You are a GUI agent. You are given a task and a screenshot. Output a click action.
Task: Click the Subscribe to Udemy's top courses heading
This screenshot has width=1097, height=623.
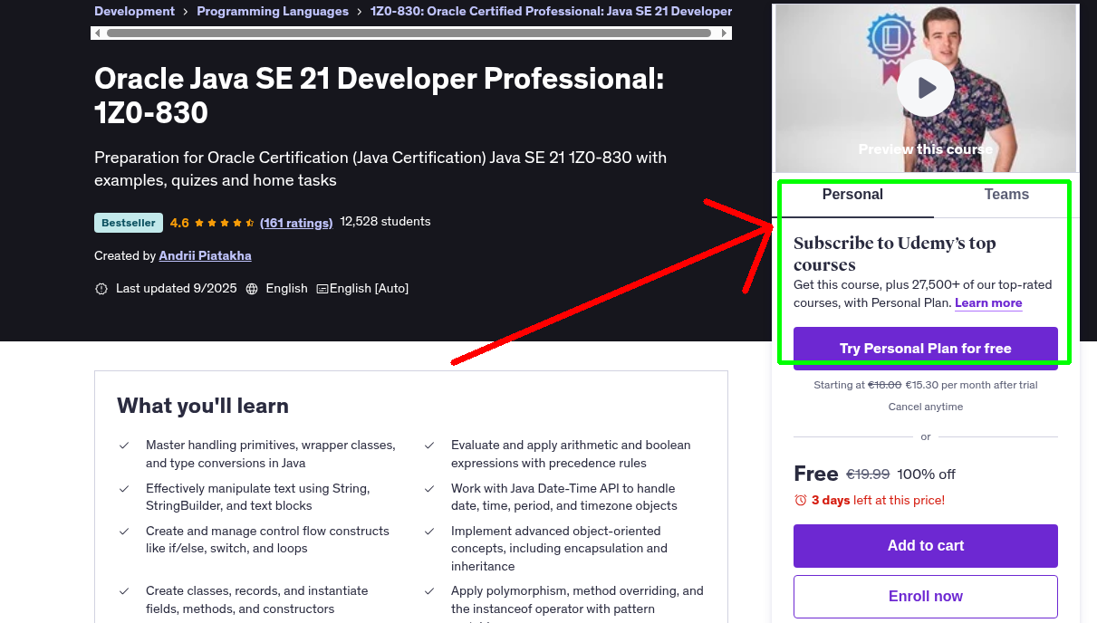(x=895, y=254)
